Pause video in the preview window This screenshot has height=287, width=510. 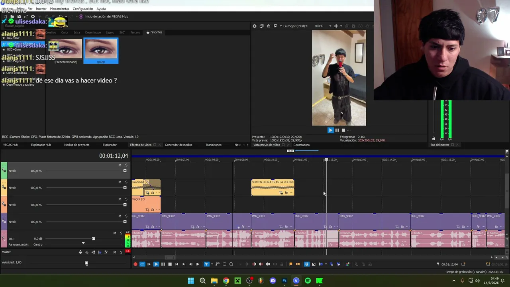(x=337, y=130)
